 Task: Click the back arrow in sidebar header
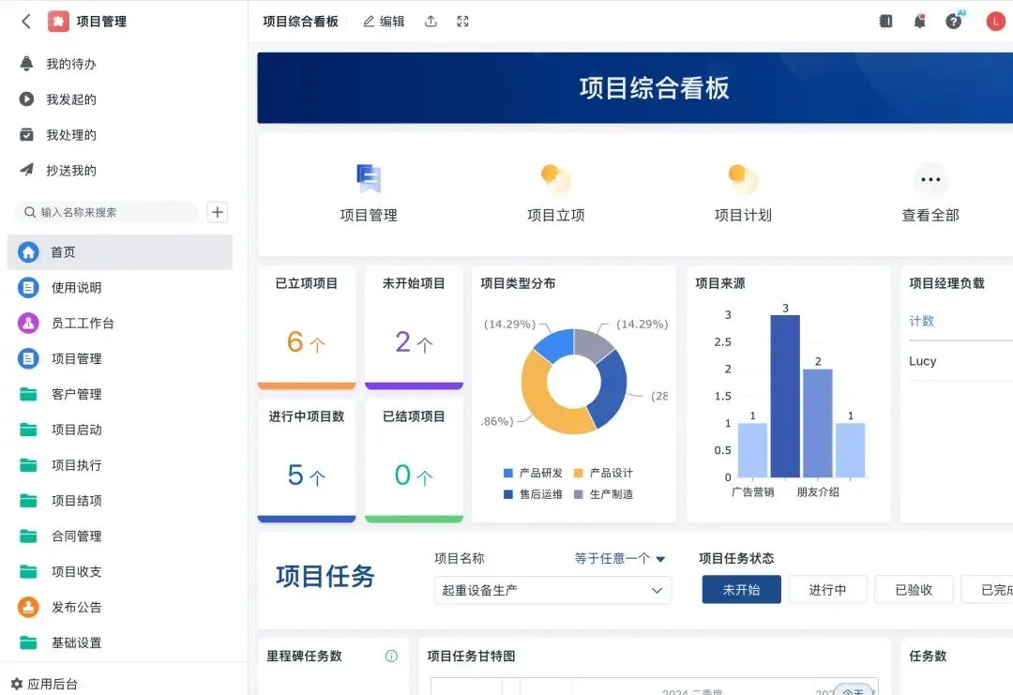click(26, 22)
